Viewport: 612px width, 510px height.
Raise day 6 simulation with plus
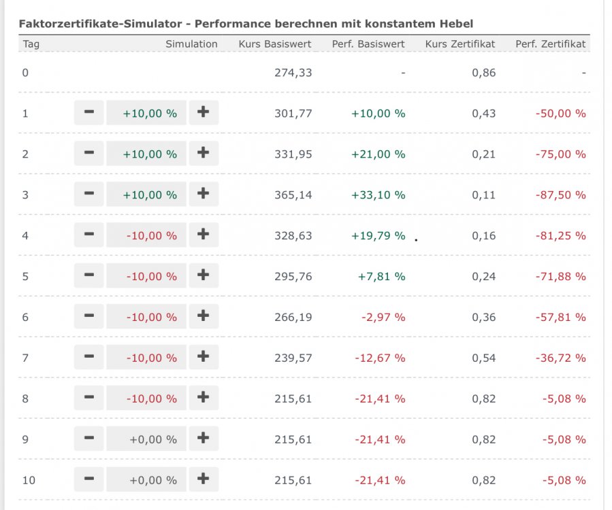click(203, 317)
